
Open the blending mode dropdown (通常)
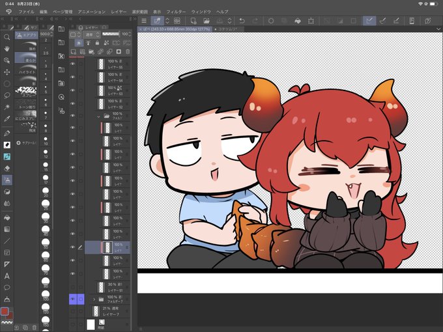93,35
